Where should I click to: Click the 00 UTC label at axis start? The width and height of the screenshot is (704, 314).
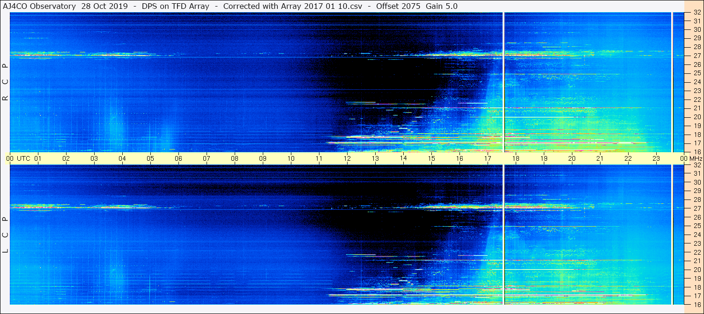tap(19, 159)
